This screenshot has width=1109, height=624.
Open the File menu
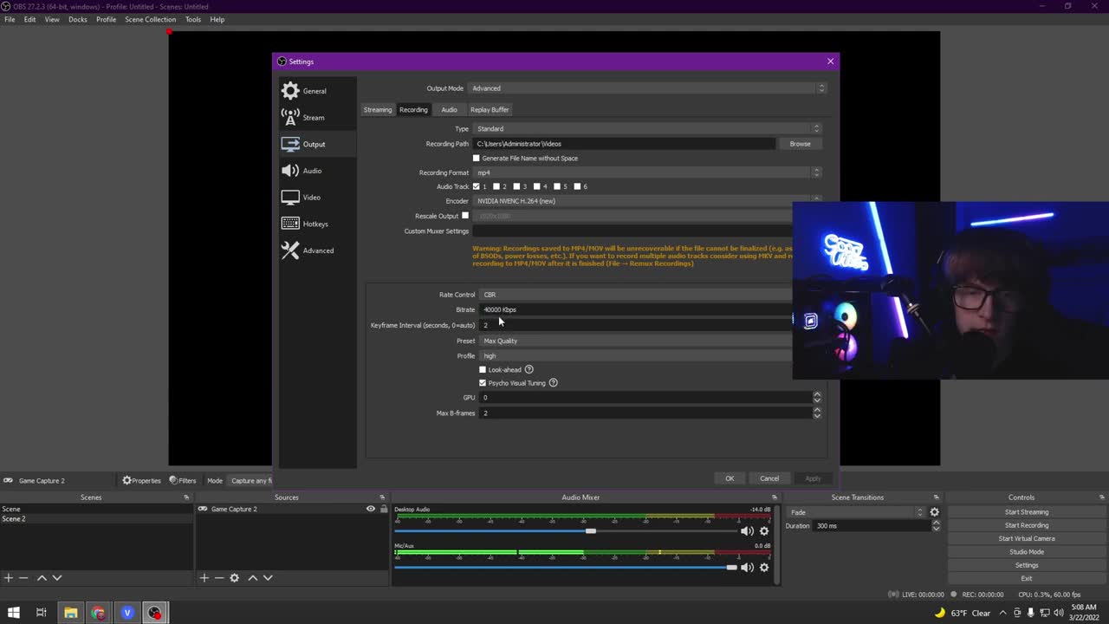[x=10, y=19]
